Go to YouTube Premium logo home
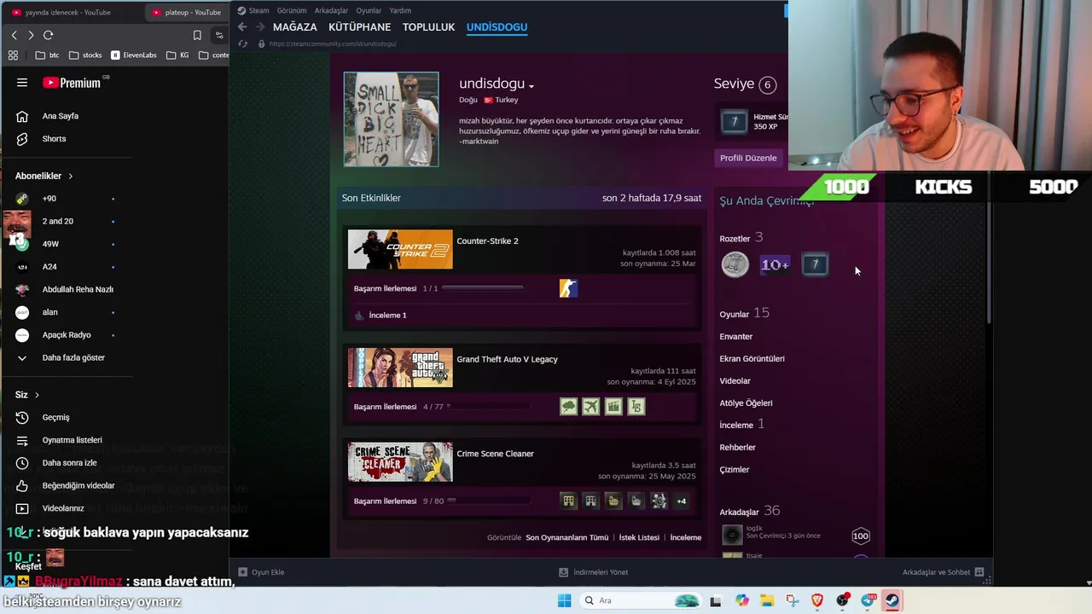Viewport: 1092px width, 614px height. 73,83
